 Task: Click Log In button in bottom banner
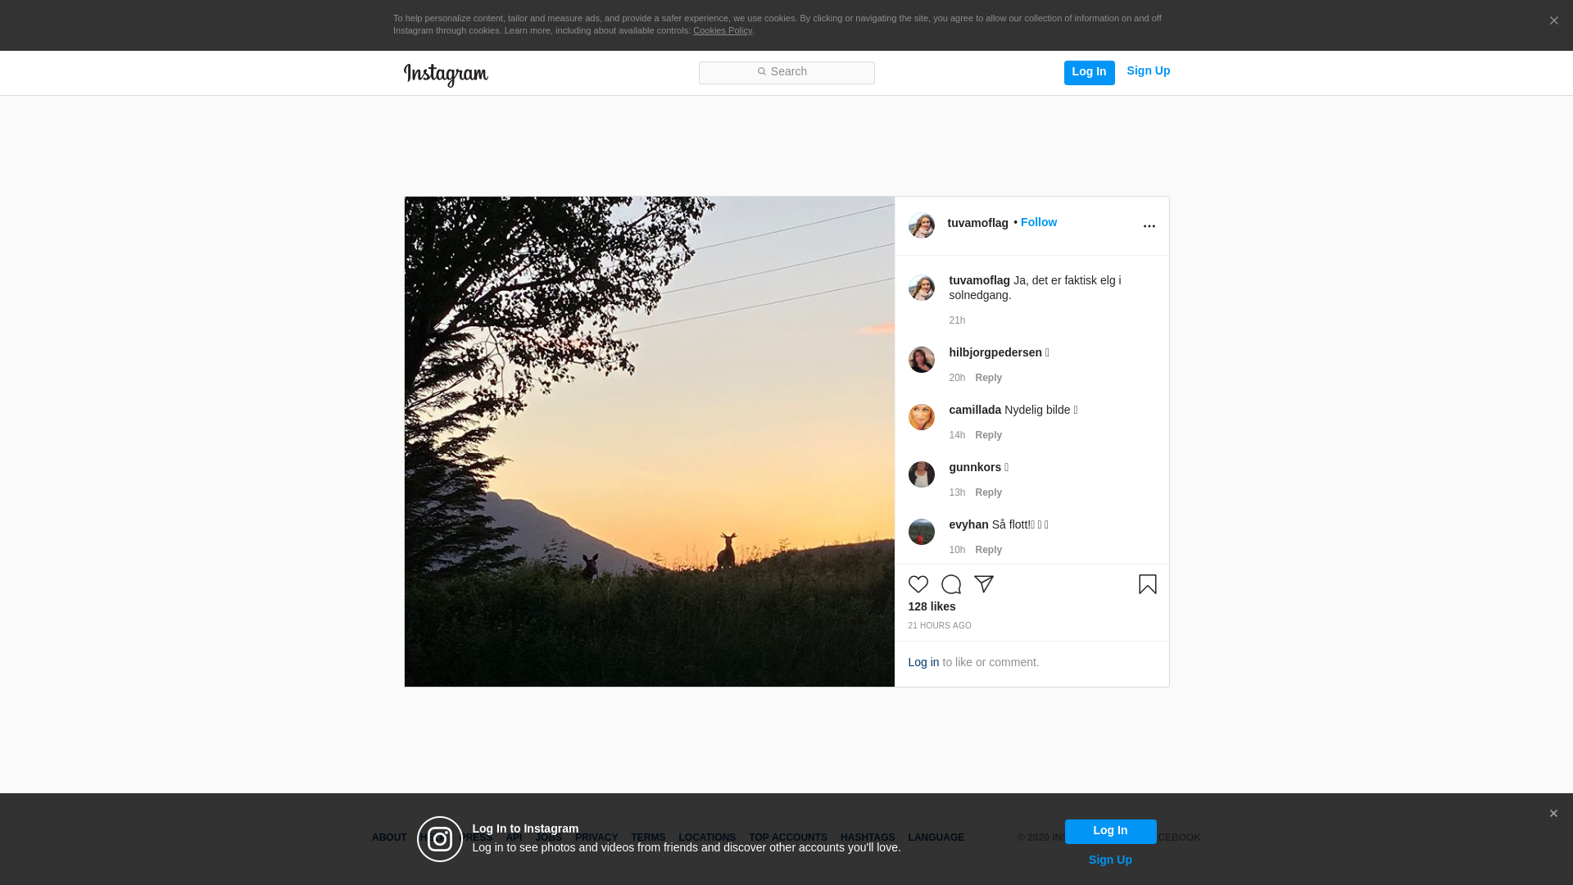(x=1110, y=831)
